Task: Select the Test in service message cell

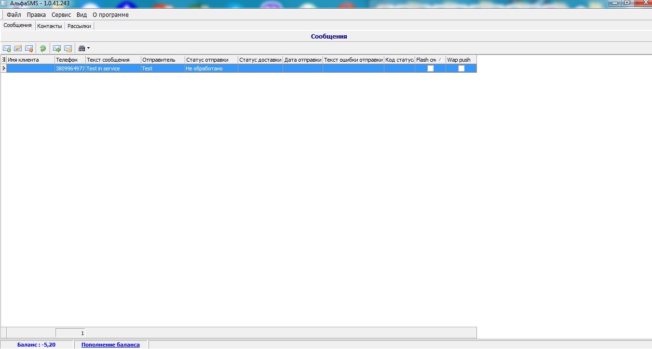Action: (113, 68)
